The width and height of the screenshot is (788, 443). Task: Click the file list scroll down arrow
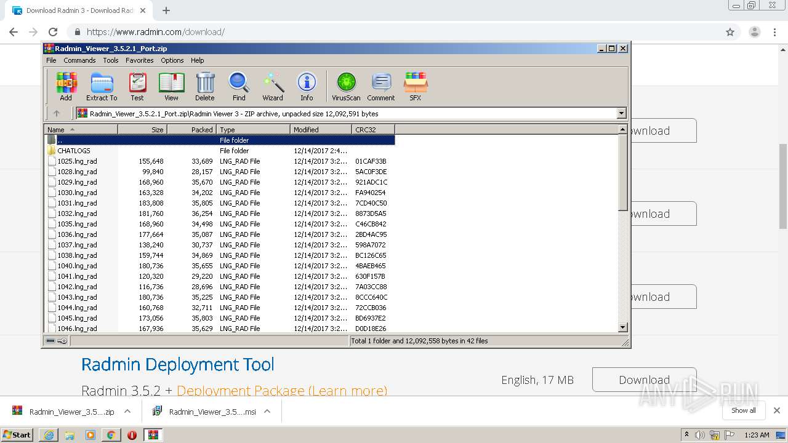622,328
